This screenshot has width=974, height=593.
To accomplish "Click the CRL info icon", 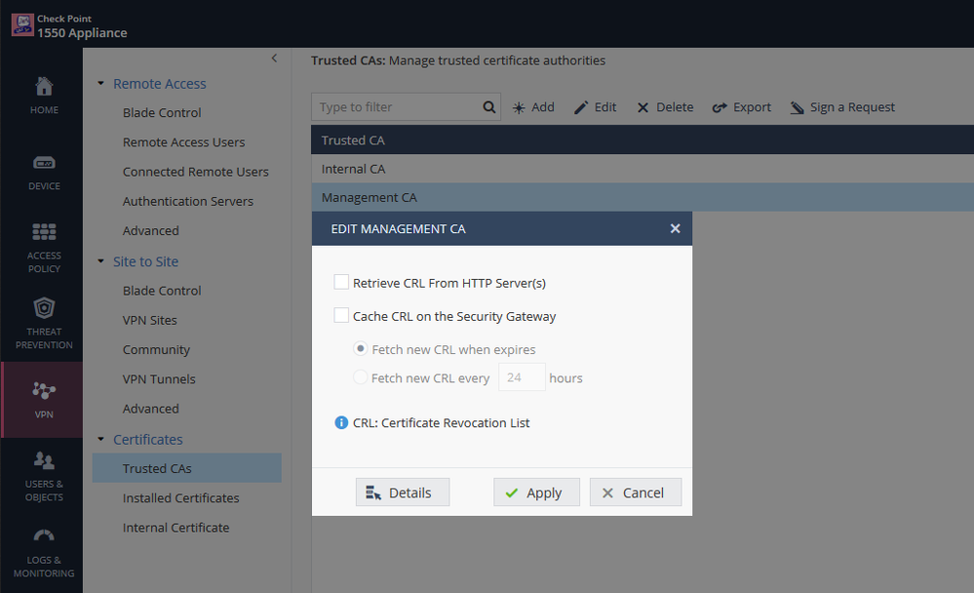I will [x=341, y=423].
